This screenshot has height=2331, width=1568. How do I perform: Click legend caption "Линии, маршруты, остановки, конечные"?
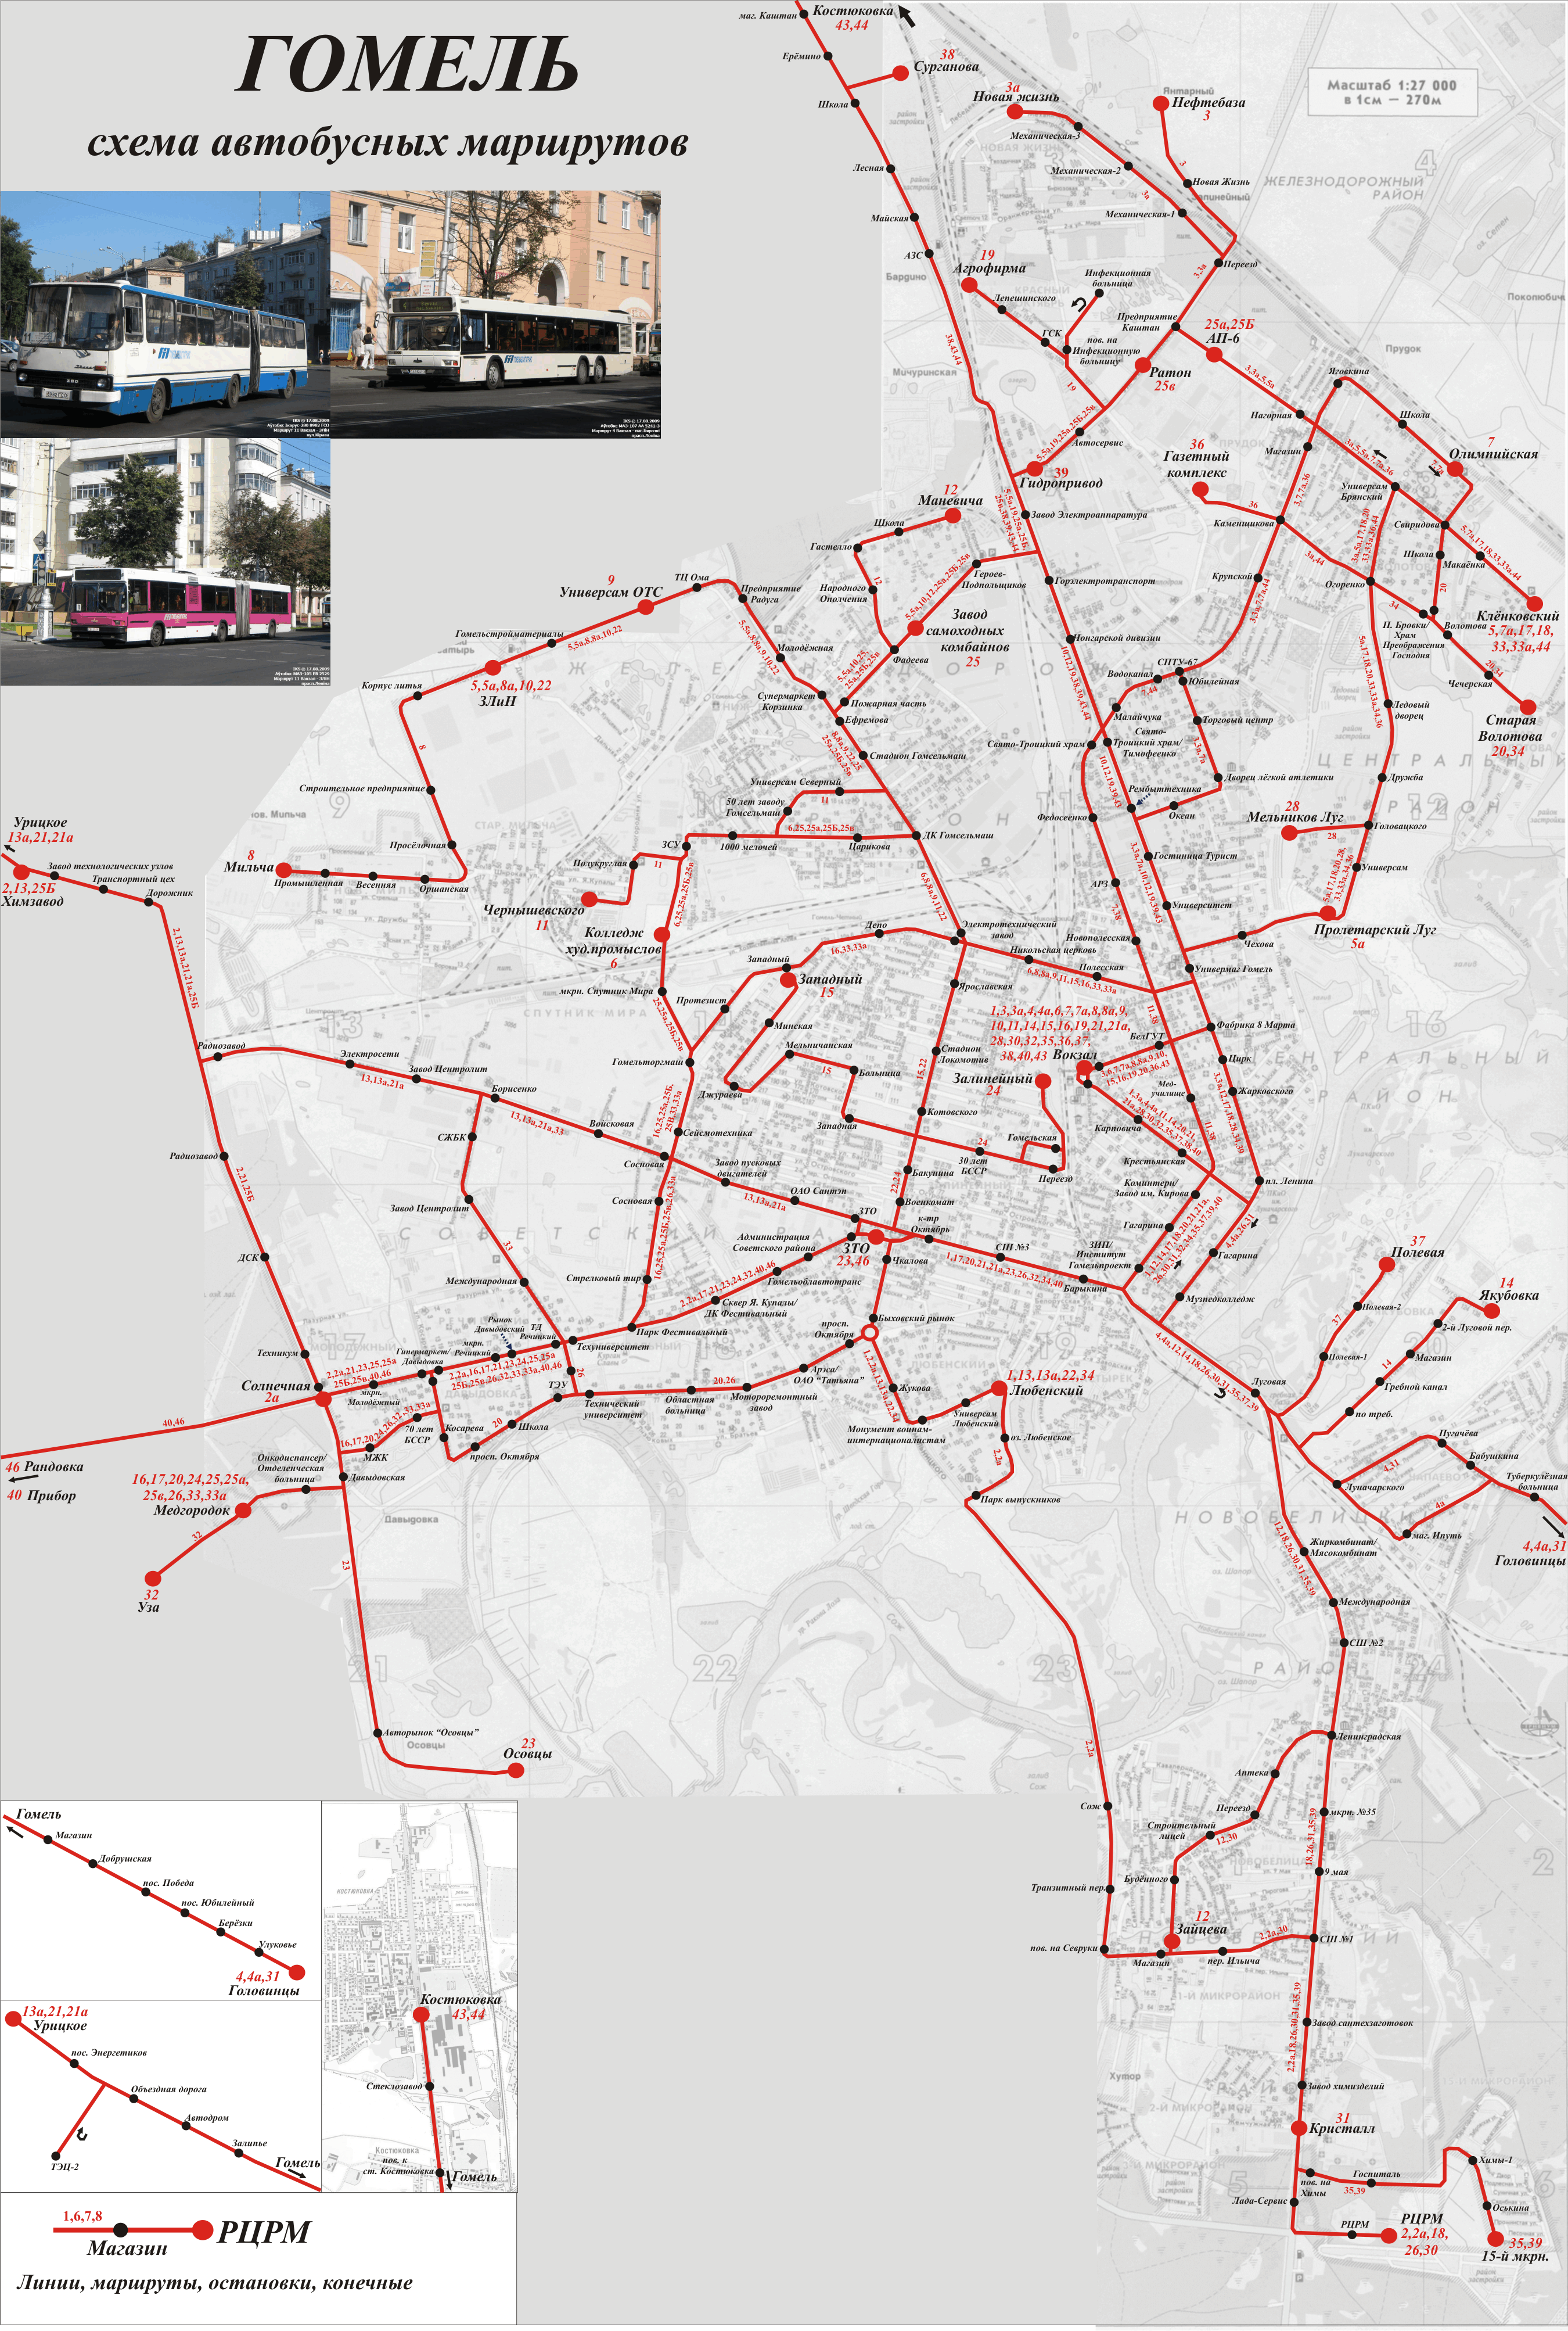214,2284
